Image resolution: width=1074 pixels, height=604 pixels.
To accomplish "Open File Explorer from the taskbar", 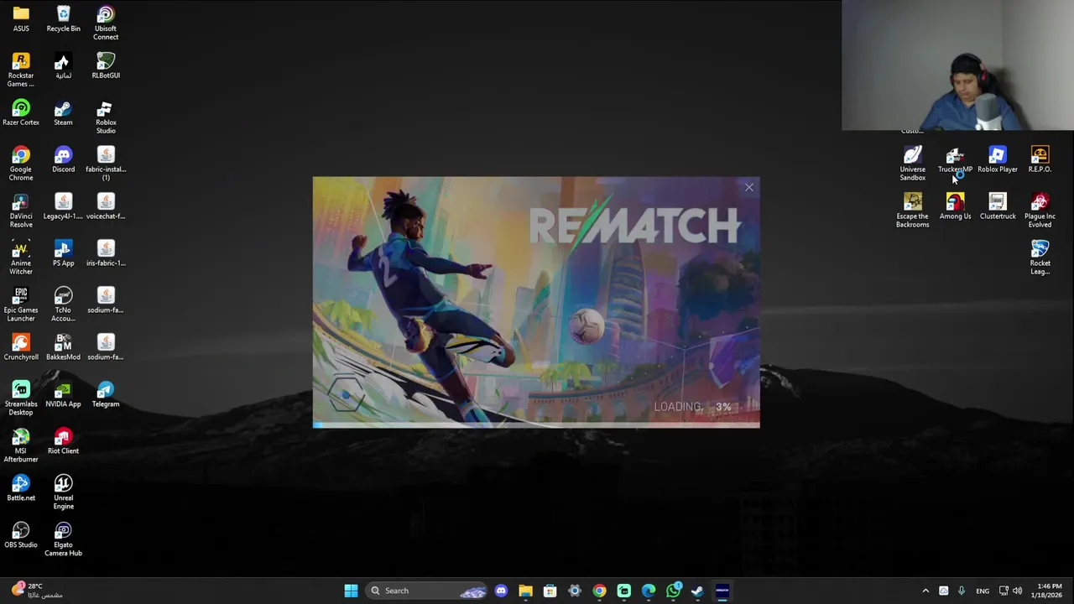I will (525, 591).
